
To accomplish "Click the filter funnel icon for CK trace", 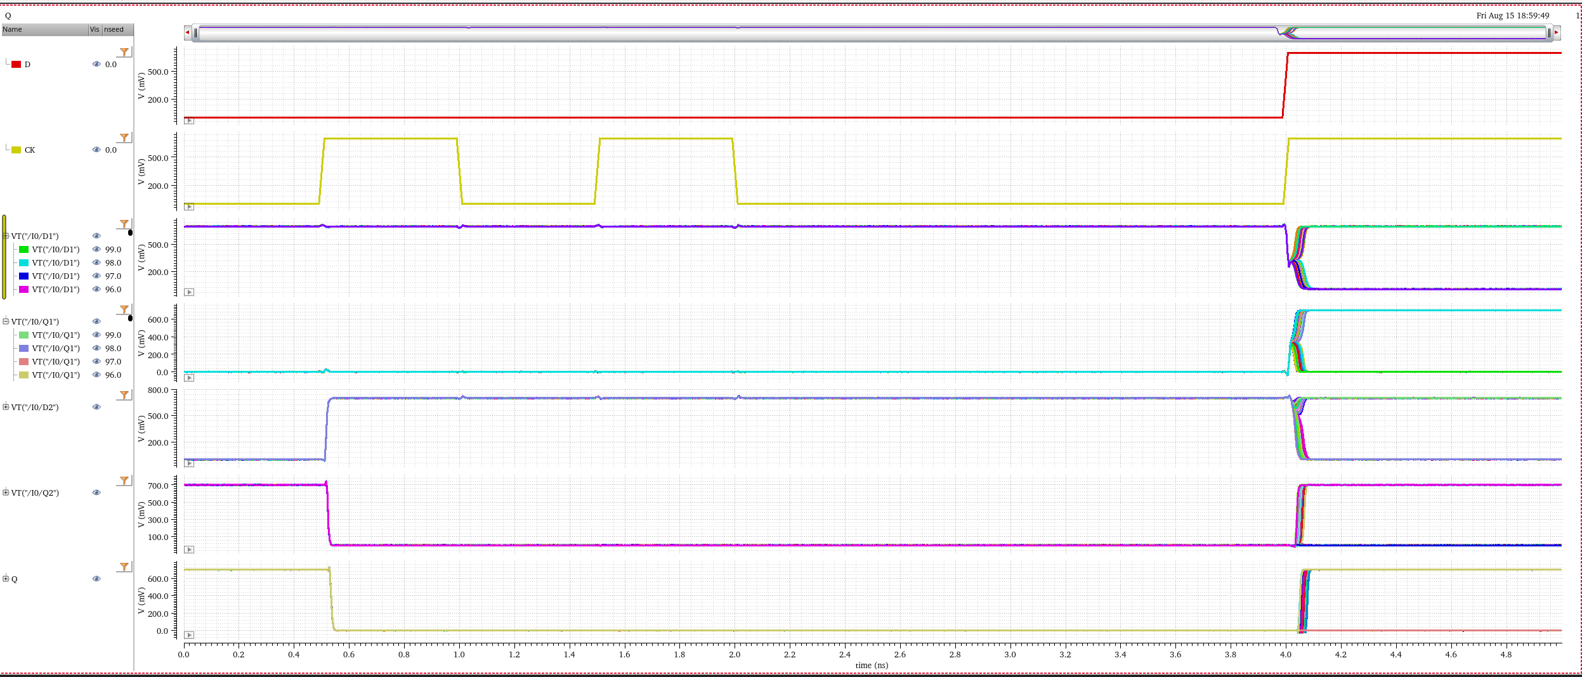I will click(x=124, y=138).
